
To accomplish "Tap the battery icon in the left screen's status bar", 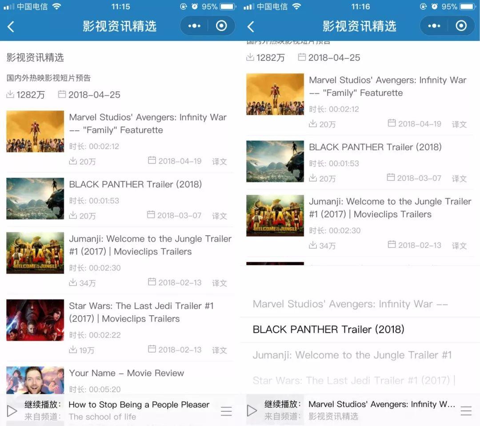I will [228, 6].
